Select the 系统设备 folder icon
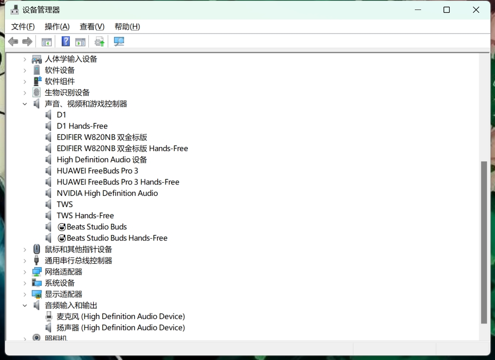Viewport: 495px width, 360px height. coord(37,283)
